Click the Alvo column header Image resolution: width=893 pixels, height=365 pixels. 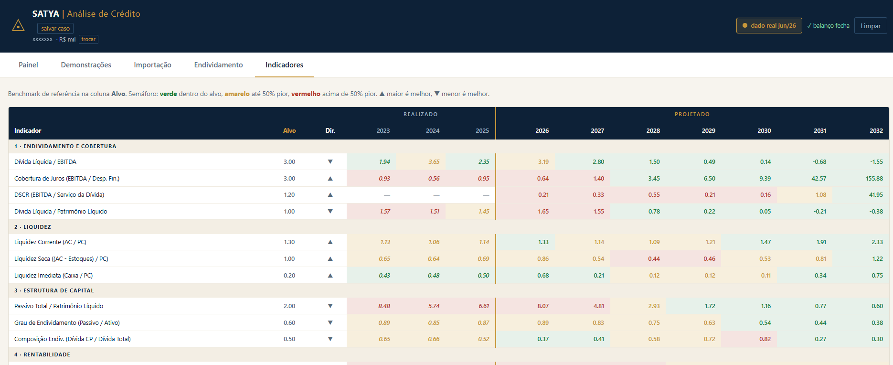pos(289,131)
